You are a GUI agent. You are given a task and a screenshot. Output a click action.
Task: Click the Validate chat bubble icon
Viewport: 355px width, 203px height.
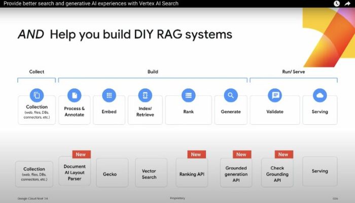tap(275, 95)
